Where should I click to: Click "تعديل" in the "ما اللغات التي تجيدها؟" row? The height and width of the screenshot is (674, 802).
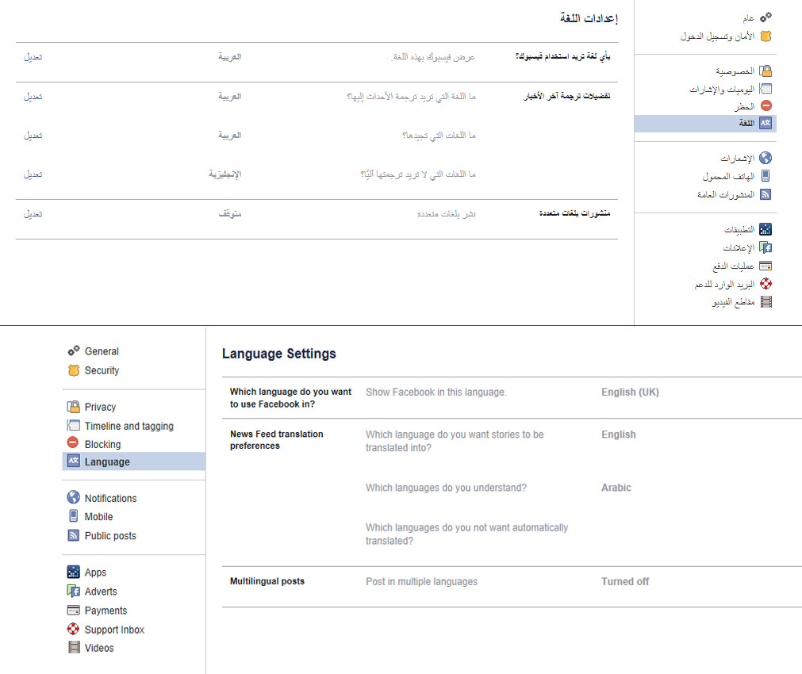click(x=33, y=135)
